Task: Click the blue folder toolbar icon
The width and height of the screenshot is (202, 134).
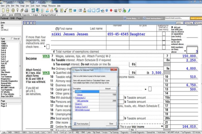Action: [94, 10]
